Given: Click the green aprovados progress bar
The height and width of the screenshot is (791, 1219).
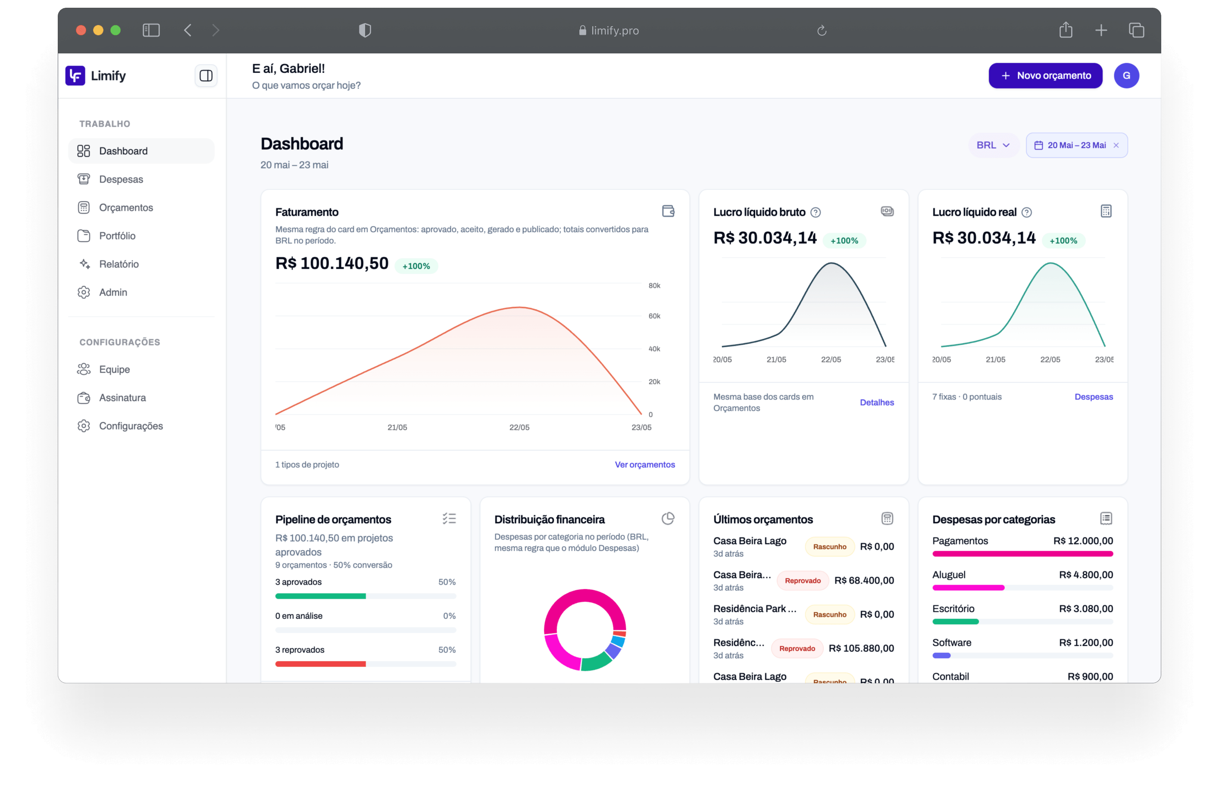Looking at the screenshot, I should tap(321, 596).
